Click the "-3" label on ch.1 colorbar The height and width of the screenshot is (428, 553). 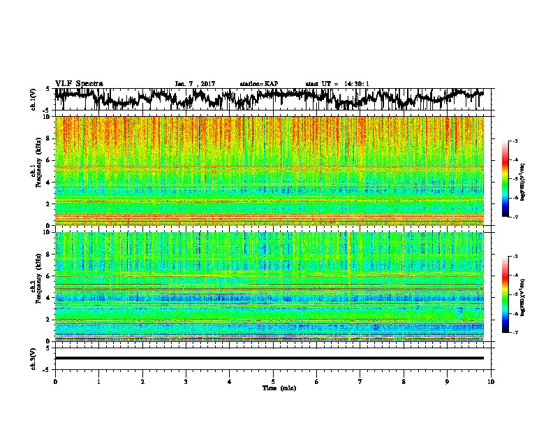click(x=515, y=141)
